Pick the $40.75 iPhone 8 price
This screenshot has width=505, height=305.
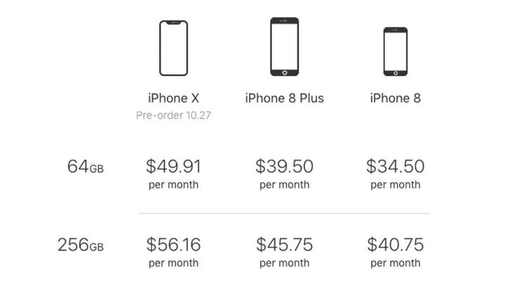[395, 245]
